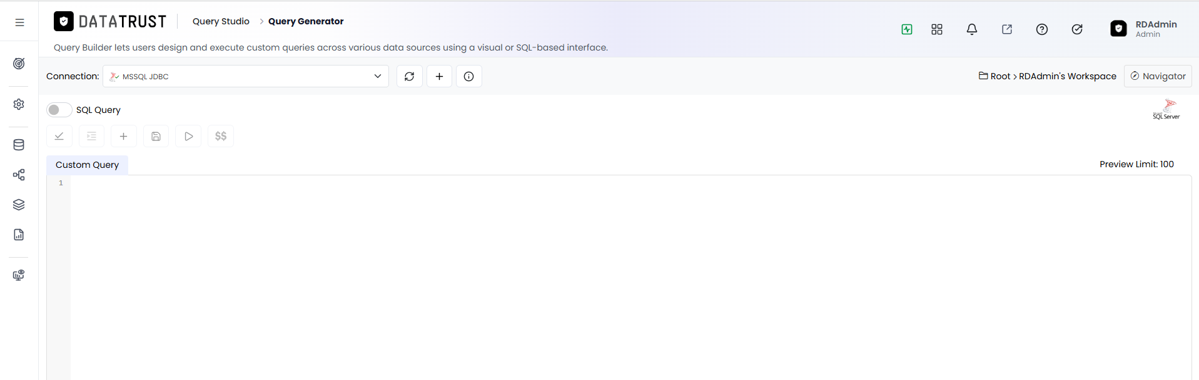Open the database sidebar icon
Viewport: 1199px width, 380px height.
19,145
